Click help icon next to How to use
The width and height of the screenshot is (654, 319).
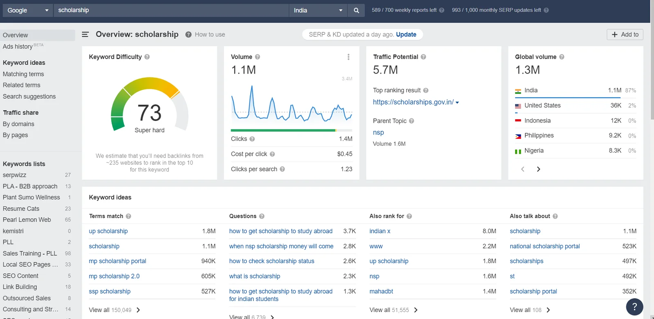point(188,35)
